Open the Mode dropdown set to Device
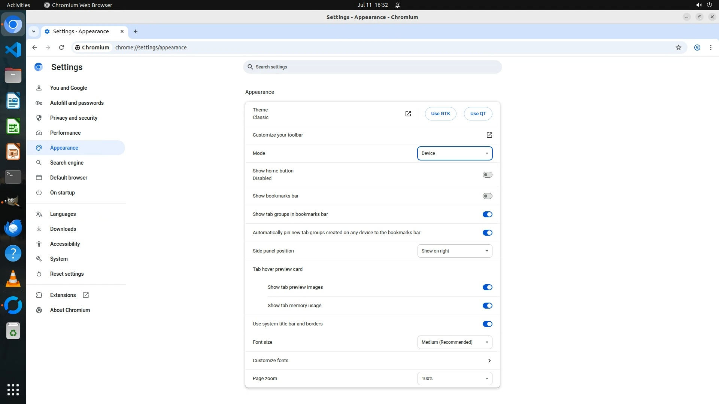719x404 pixels. point(455,153)
